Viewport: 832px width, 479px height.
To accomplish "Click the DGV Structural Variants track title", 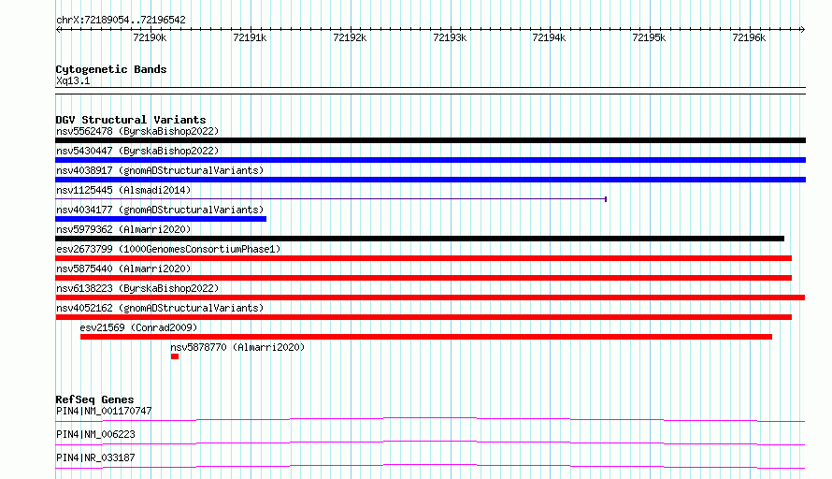I will tap(131, 120).
